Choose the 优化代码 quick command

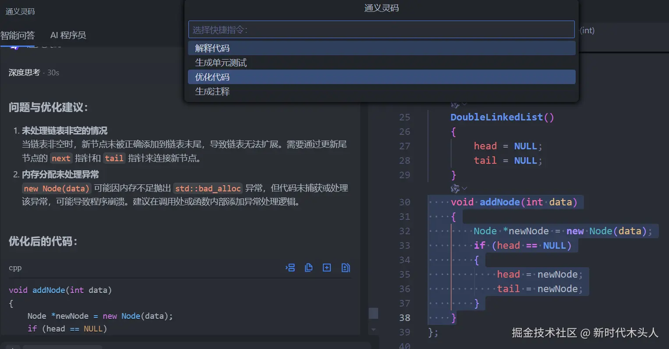(x=382, y=77)
